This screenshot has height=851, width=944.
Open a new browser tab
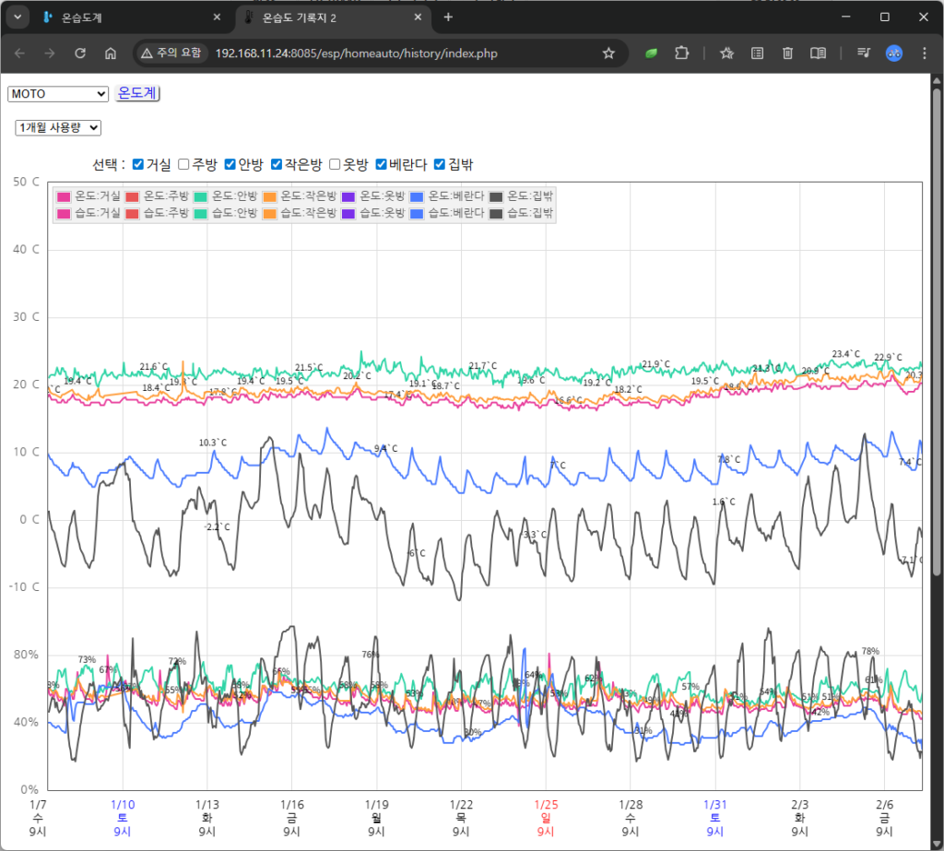click(x=448, y=18)
